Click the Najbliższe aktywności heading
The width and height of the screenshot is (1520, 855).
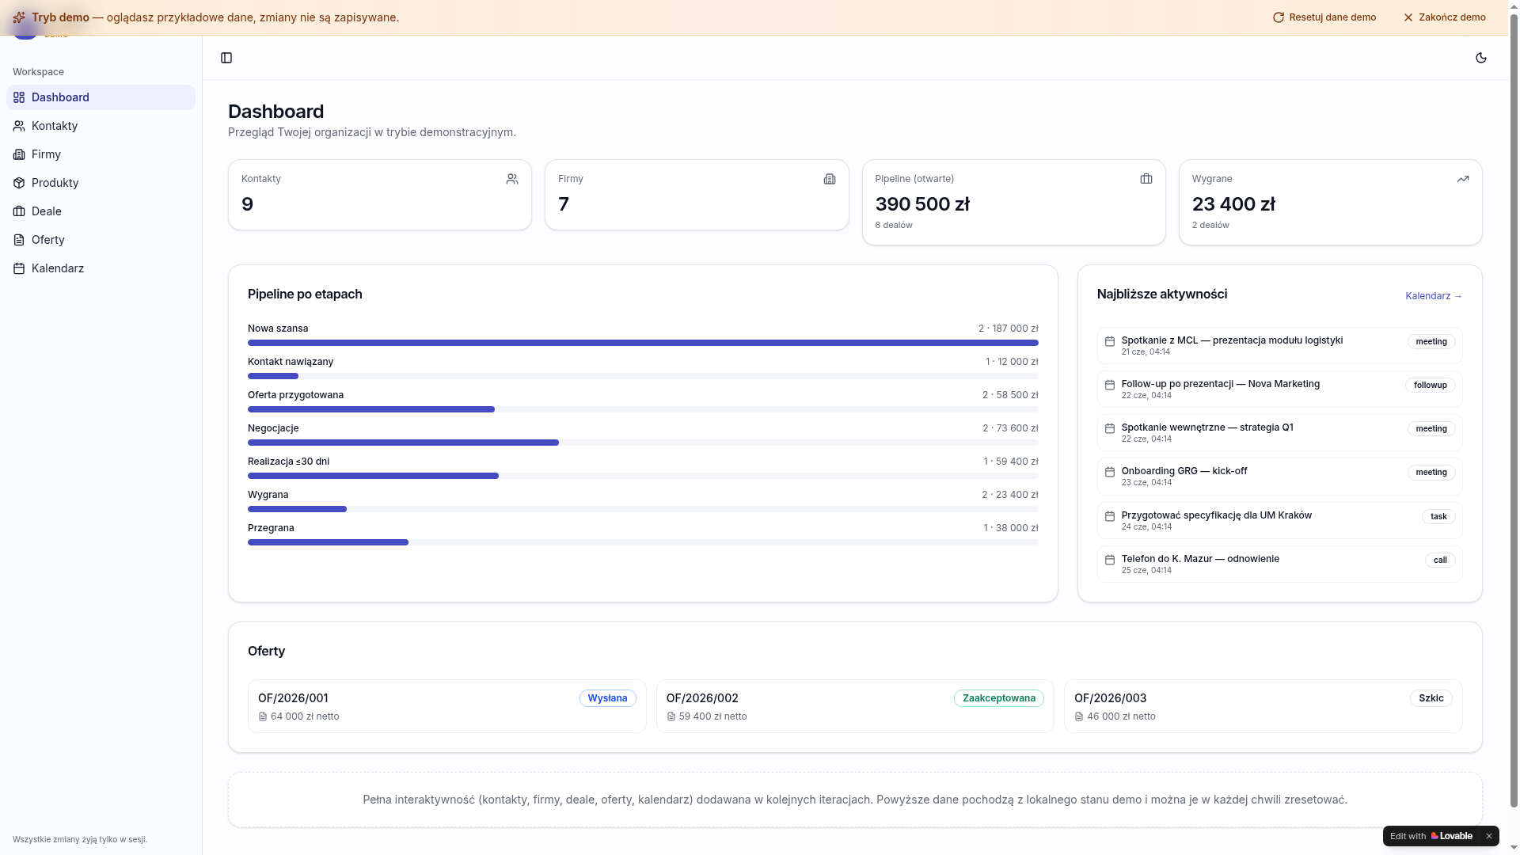coord(1162,294)
